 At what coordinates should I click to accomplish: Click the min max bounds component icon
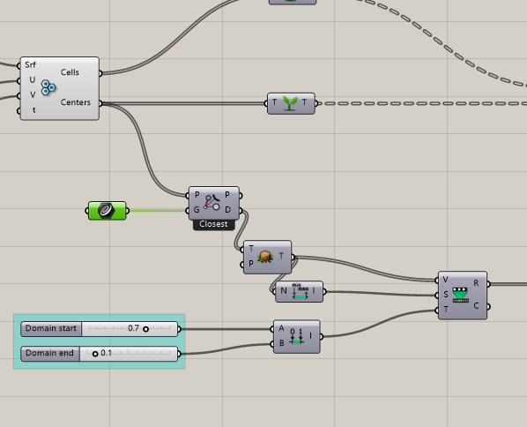click(x=300, y=291)
